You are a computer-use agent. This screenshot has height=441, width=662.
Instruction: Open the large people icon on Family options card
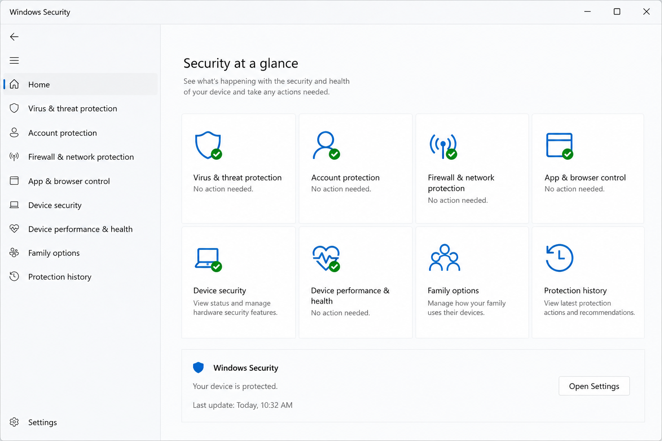pos(444,258)
